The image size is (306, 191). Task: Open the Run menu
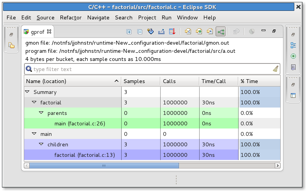pos(166,18)
